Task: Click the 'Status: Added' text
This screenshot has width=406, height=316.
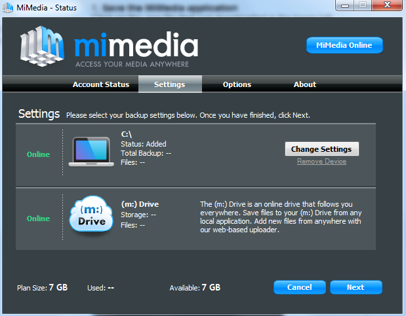Action: (144, 144)
